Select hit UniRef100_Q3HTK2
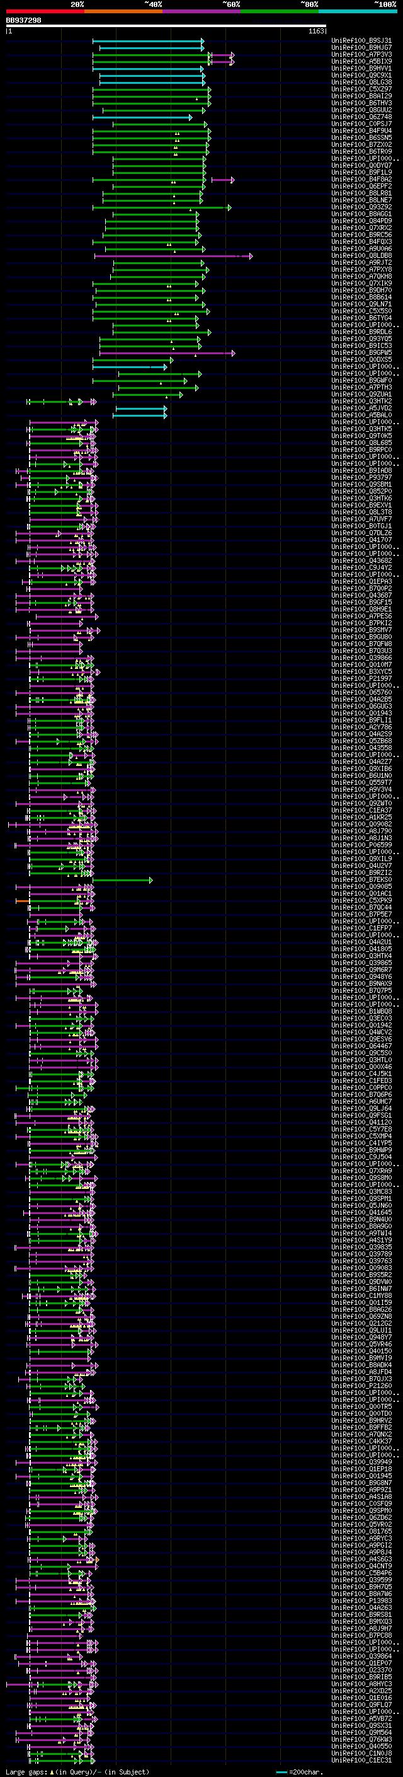Screen dimensions: 403x1777 point(361,402)
